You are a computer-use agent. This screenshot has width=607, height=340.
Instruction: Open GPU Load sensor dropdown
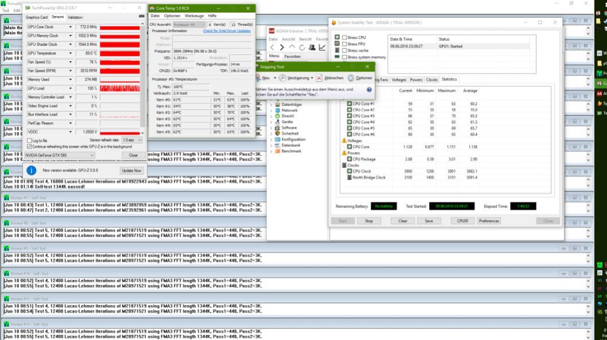70,88
